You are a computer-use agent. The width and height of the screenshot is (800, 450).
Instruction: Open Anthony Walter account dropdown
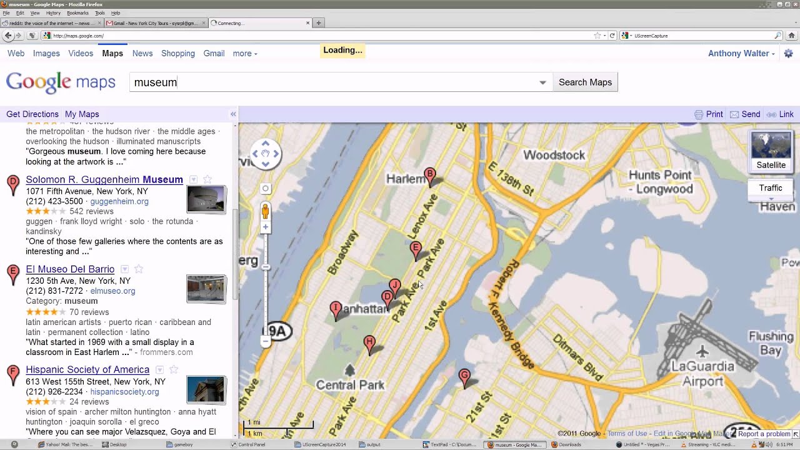click(741, 54)
